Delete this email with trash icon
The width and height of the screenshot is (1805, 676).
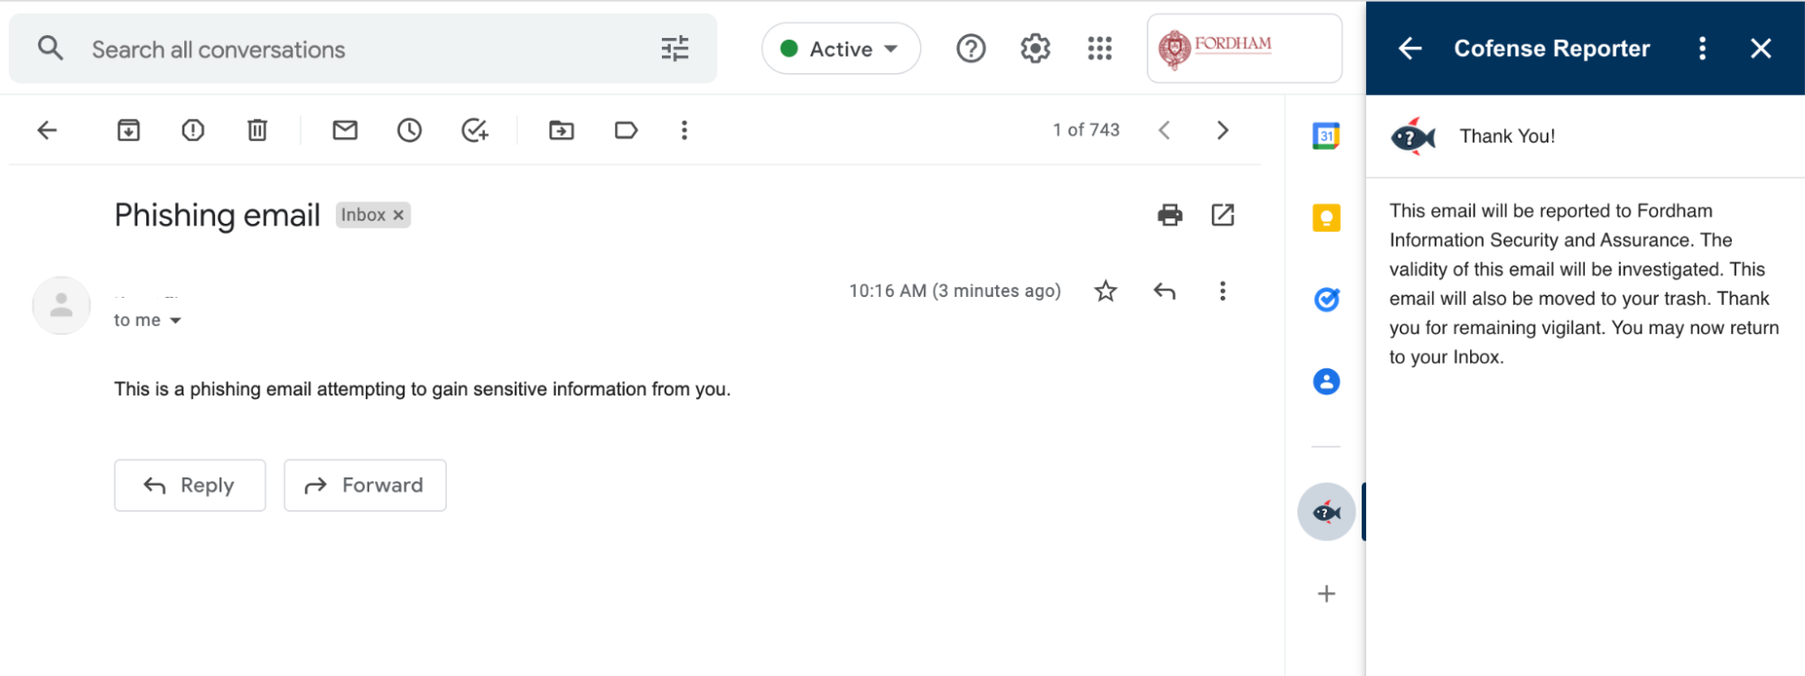pos(257,131)
